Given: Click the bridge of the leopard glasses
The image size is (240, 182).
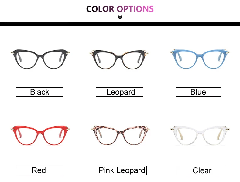Looking at the screenshot, I should coord(119,56).
